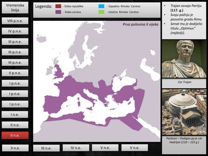Open the Pantheon aerial photo
The height and width of the screenshot is (156, 208).
pos(184,112)
